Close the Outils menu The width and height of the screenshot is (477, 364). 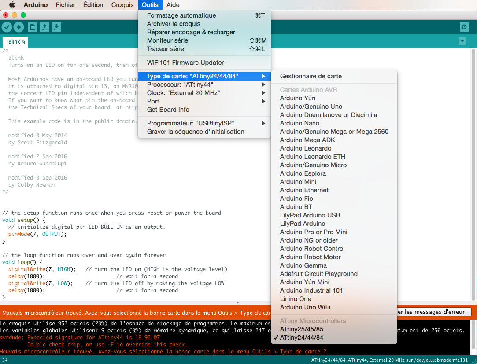150,4
